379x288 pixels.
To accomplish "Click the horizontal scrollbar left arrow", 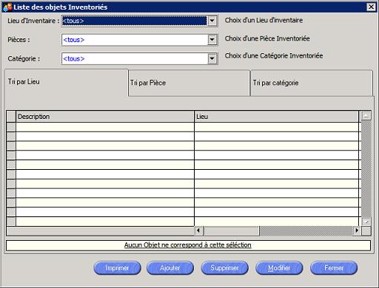I will click(x=198, y=230).
